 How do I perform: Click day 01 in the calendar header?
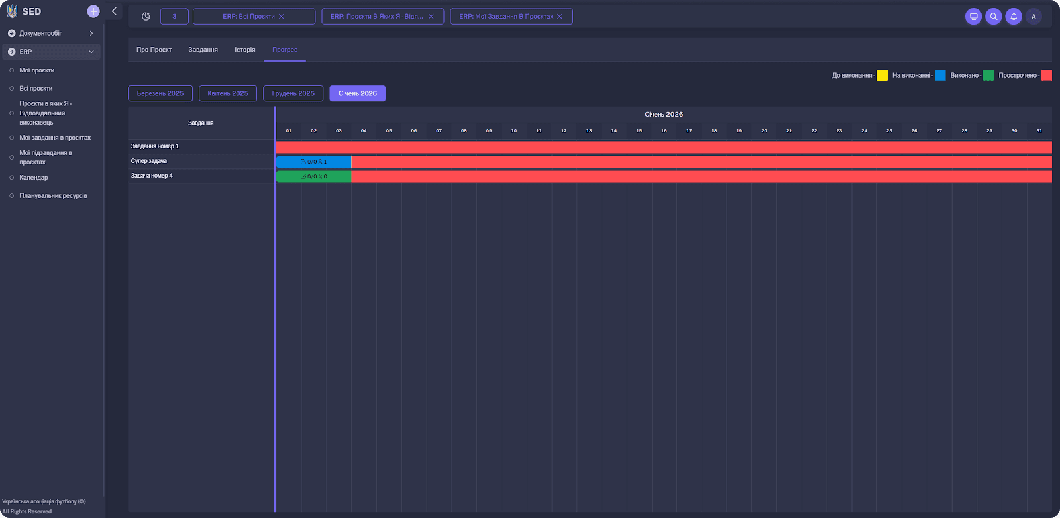pos(289,131)
